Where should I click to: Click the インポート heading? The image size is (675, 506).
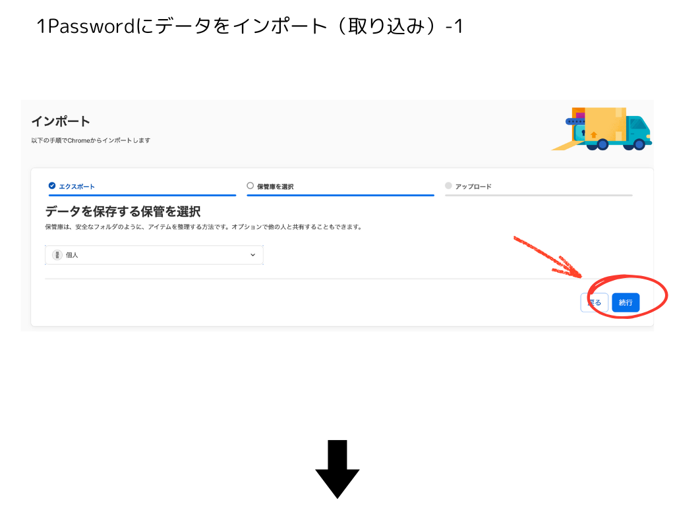[x=61, y=121]
